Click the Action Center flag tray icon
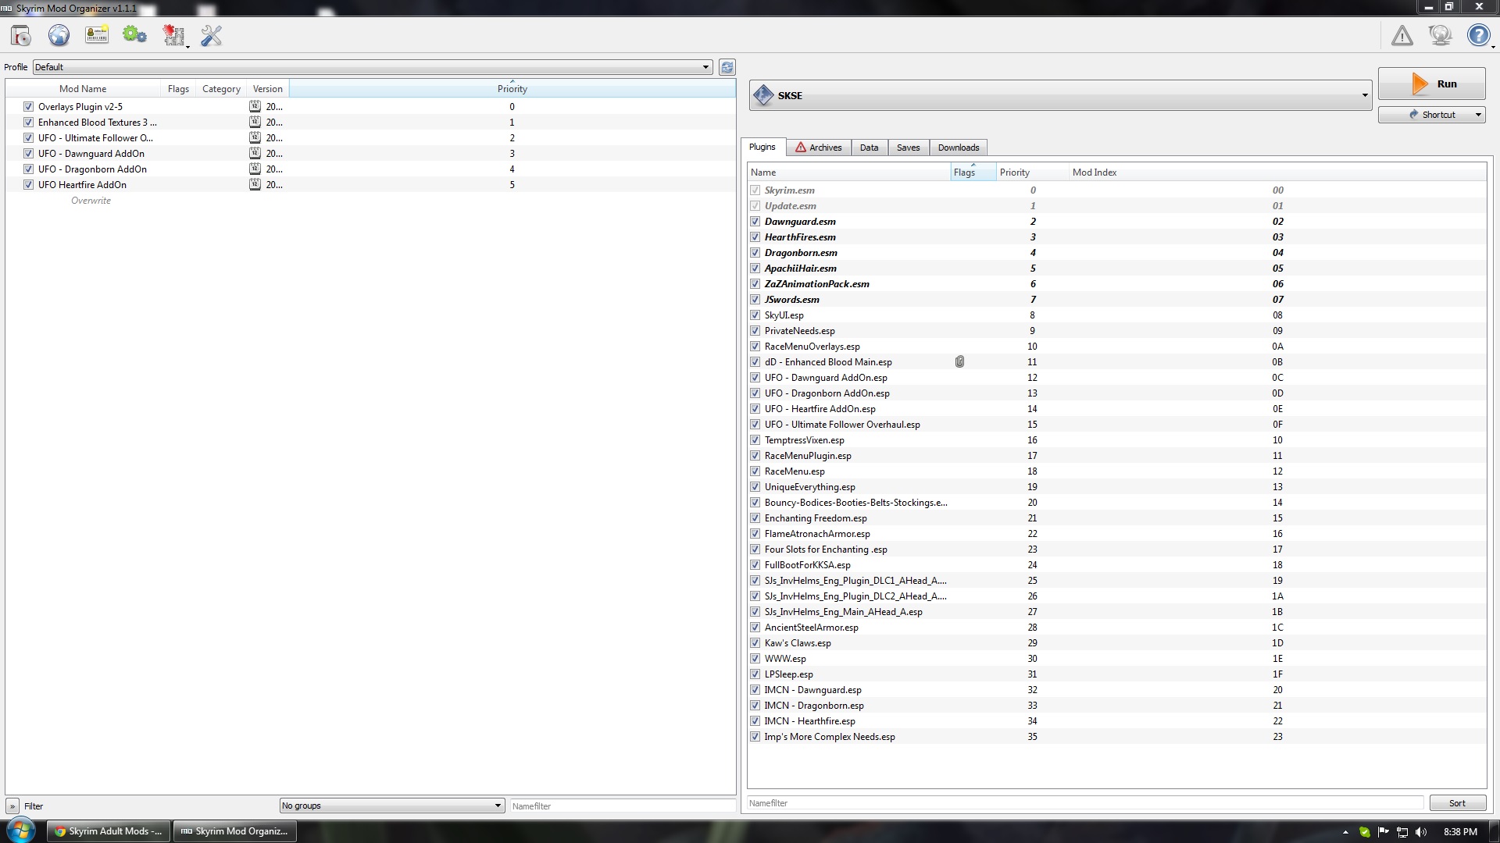 tap(1384, 832)
